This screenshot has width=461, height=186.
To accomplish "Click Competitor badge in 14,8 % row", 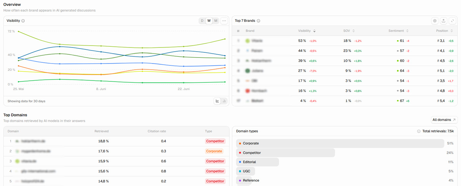I will (x=215, y=181).
